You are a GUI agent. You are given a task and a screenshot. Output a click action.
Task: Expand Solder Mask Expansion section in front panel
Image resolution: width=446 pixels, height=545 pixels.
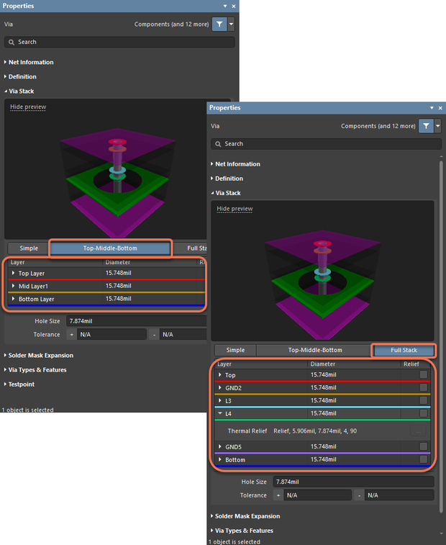pyautogui.click(x=246, y=516)
